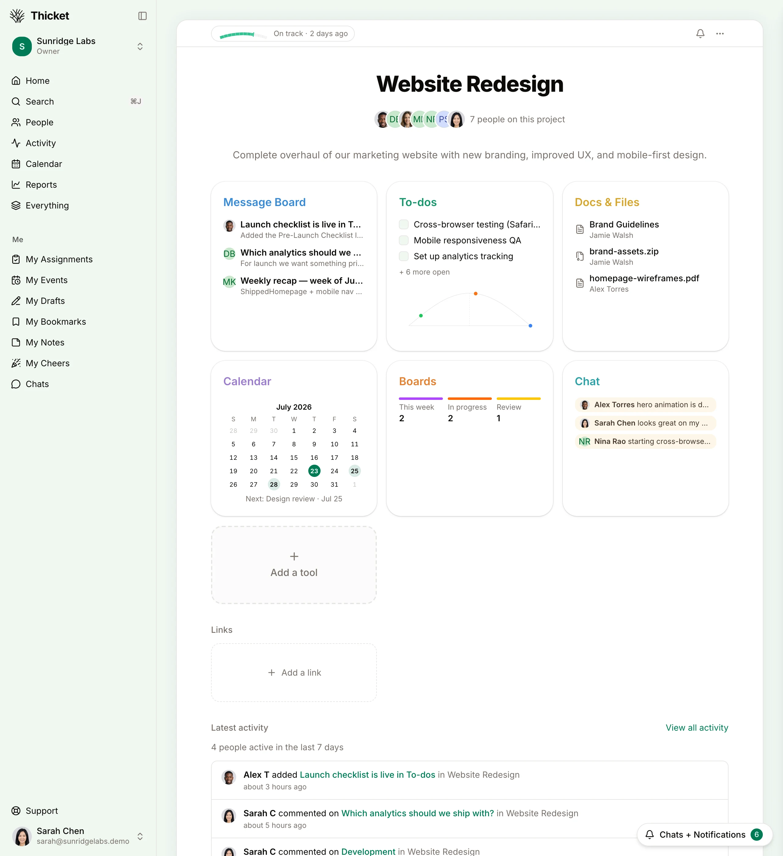Screen dimensions: 783x856
Task: Click the Support lifebuoy icon
Action: click(x=16, y=811)
